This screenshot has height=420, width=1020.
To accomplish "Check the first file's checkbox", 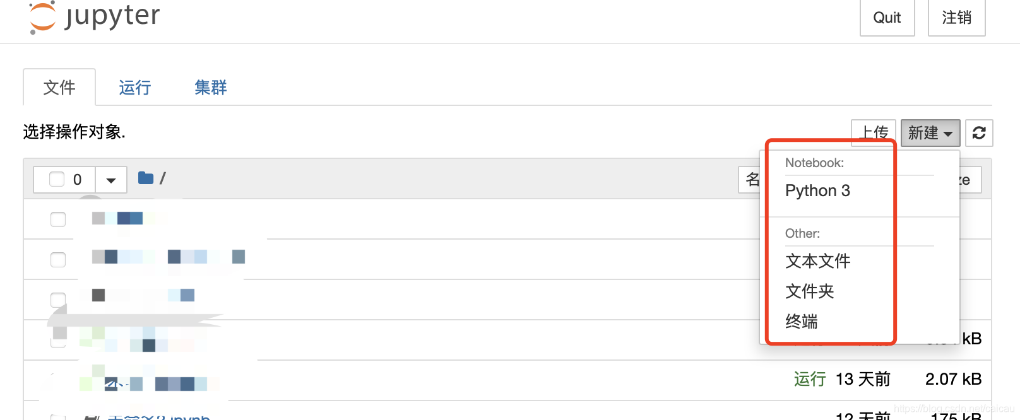I will coord(57,219).
